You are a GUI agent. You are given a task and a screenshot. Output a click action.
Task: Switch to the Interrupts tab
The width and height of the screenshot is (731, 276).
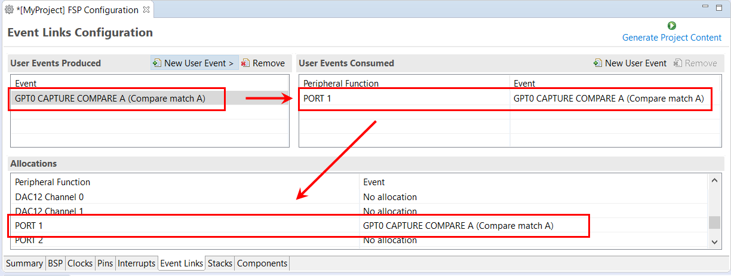[137, 263]
